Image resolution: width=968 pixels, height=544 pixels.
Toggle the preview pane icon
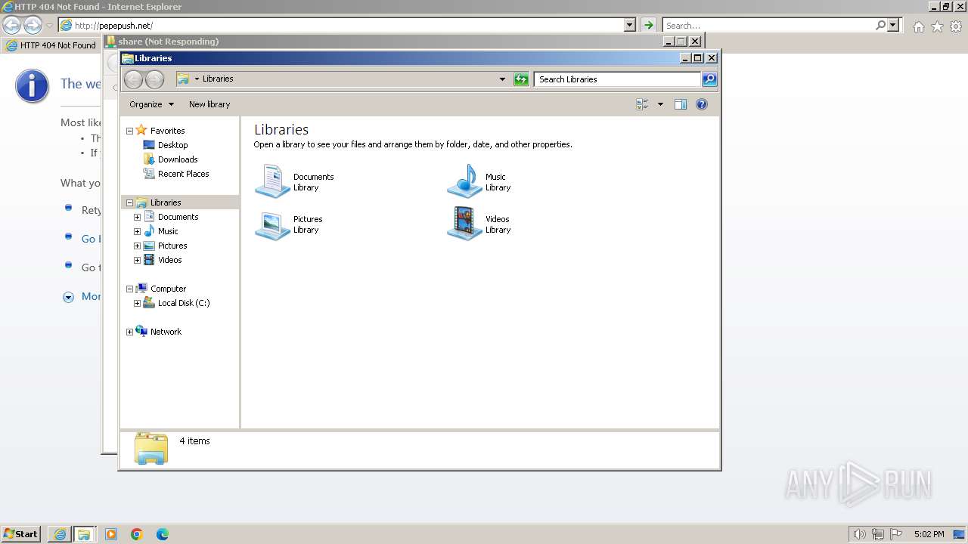click(681, 104)
